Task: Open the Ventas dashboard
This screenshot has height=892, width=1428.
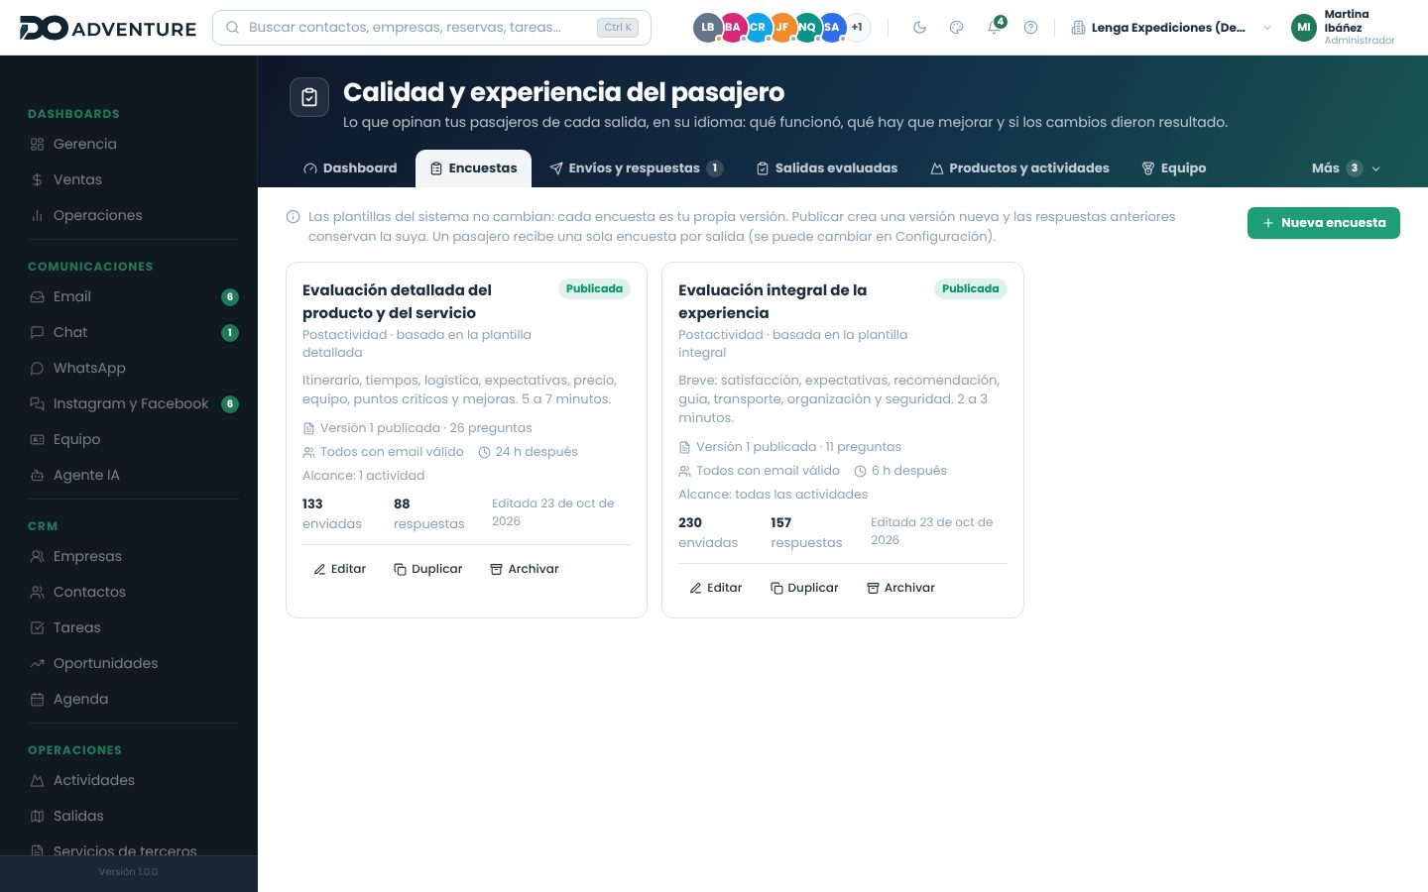Action: (x=134, y=179)
